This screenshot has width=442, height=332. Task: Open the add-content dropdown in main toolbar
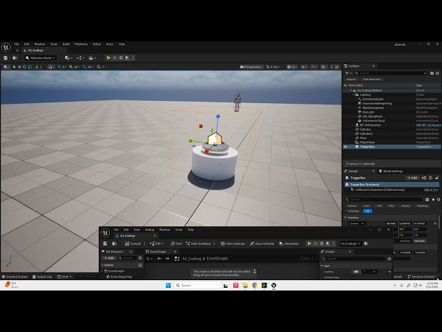click(68, 58)
